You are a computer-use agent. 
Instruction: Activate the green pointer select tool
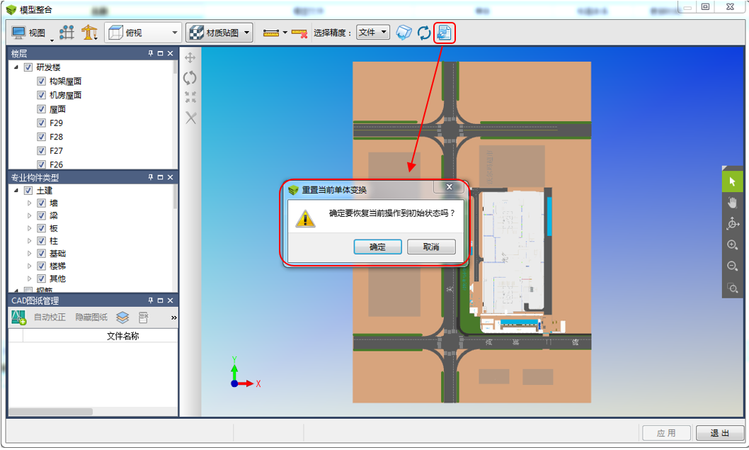tap(732, 181)
